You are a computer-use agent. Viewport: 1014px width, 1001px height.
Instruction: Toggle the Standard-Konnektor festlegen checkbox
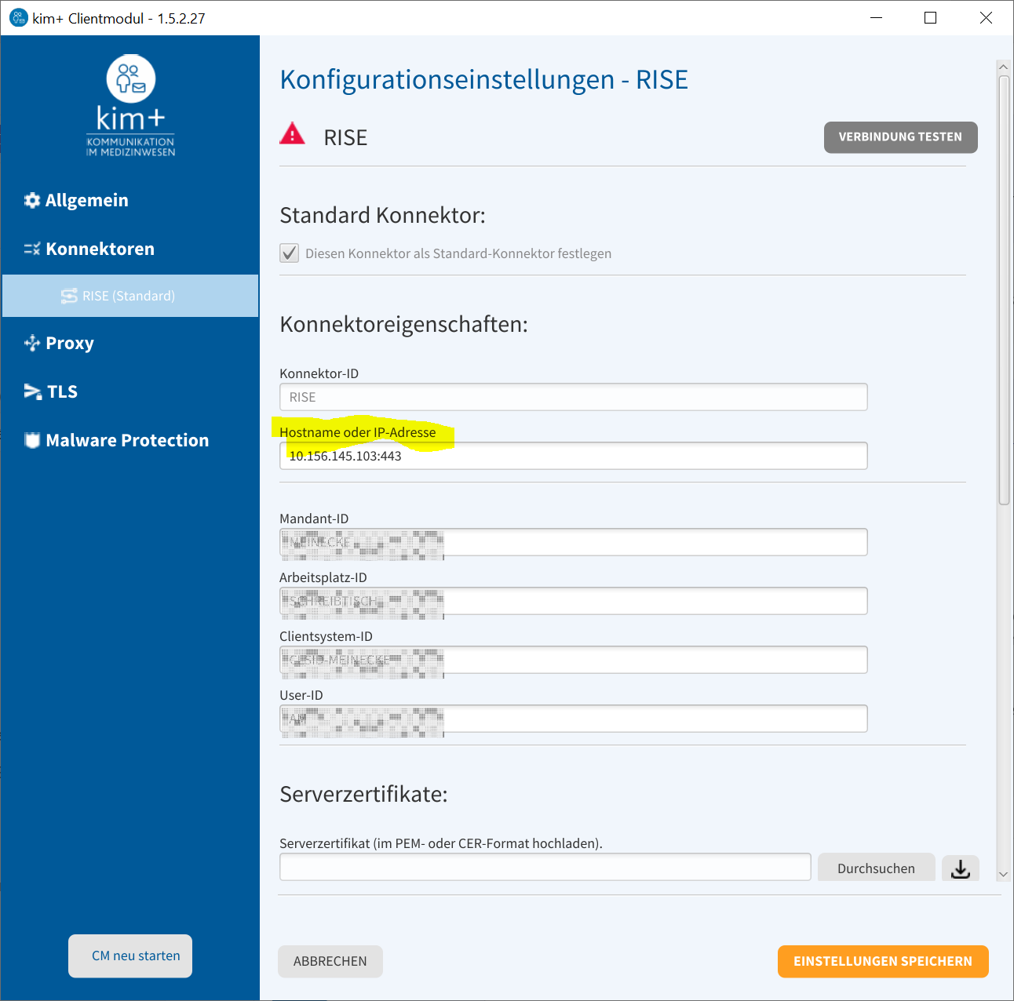coord(290,253)
